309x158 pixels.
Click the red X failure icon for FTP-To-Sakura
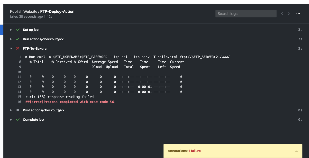pos(18,48)
